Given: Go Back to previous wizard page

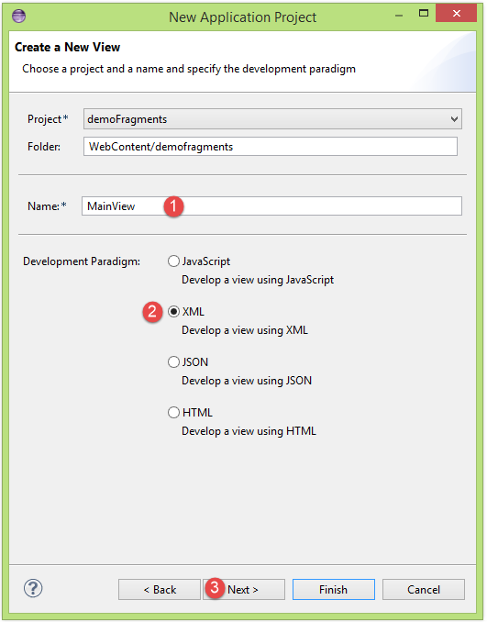Looking at the screenshot, I should point(160,590).
